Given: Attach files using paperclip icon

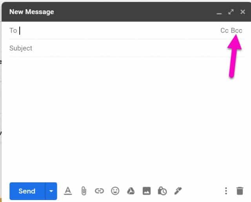Looking at the screenshot, I should coord(84,191).
